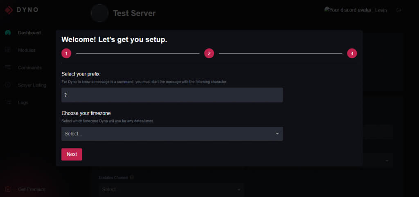Click the Test Server avatar circle
Screen dimensions: 419x197
point(99,13)
